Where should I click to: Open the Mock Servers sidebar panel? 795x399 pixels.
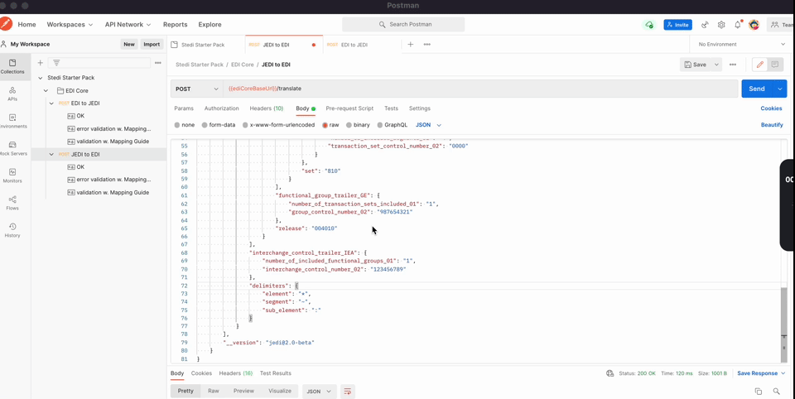click(12, 148)
